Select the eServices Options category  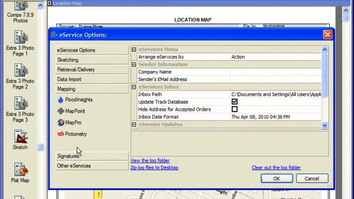click(x=92, y=50)
